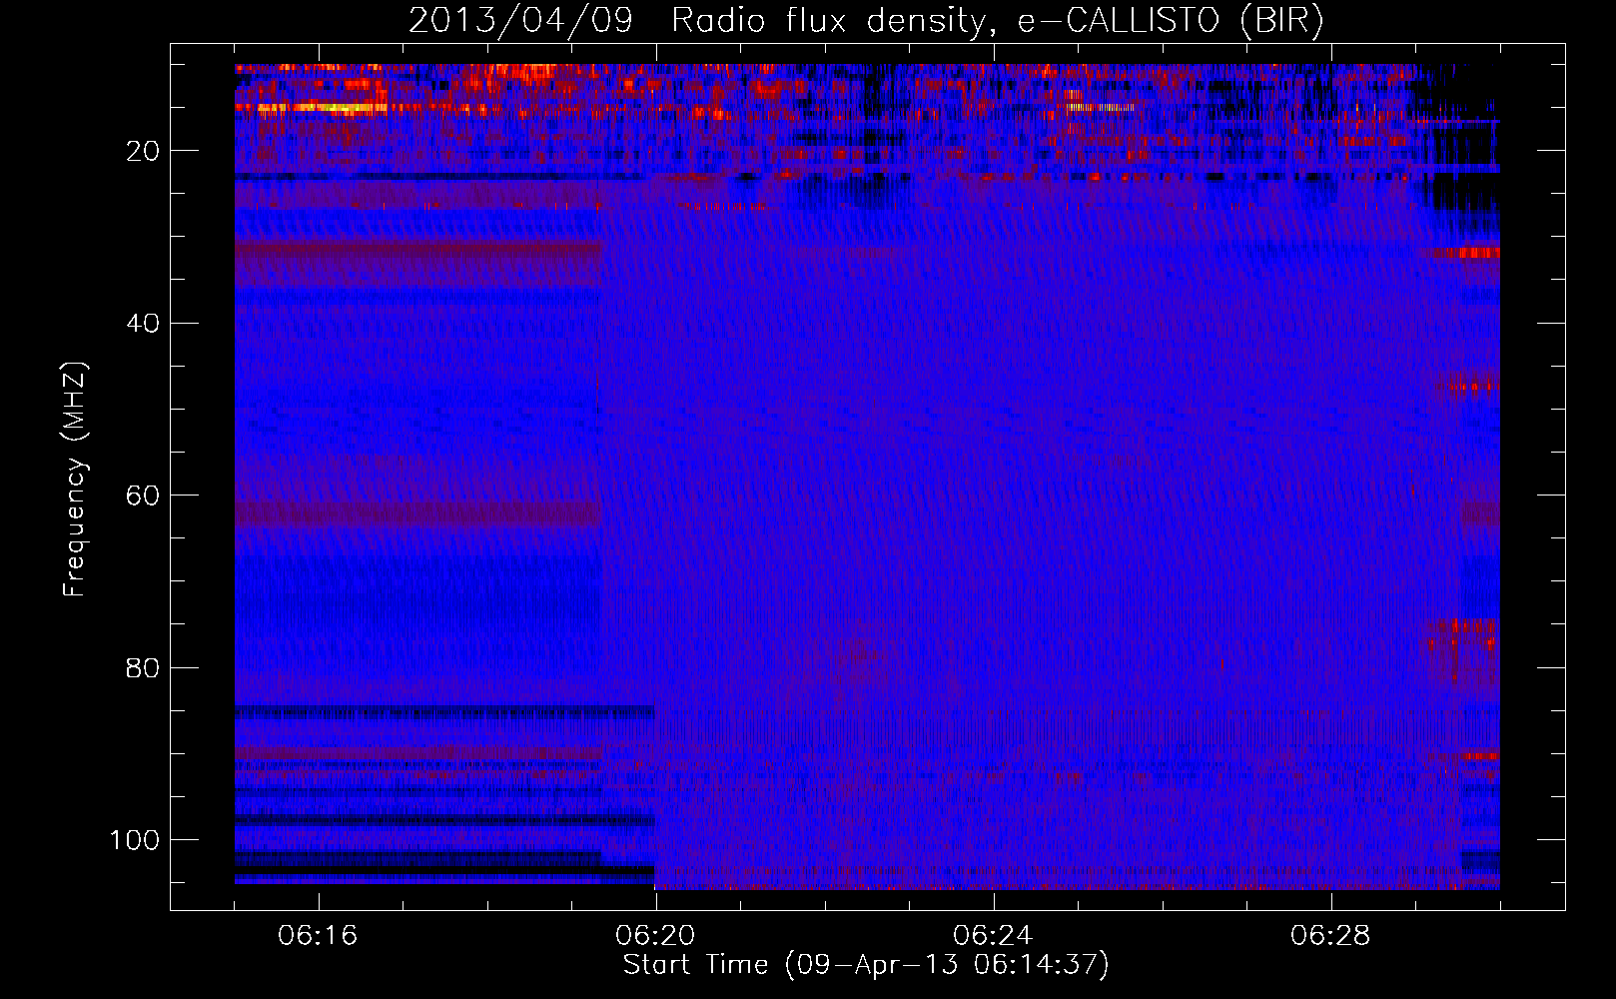Click the 06:16 time tick label
The image size is (1616, 999).
pos(318,936)
